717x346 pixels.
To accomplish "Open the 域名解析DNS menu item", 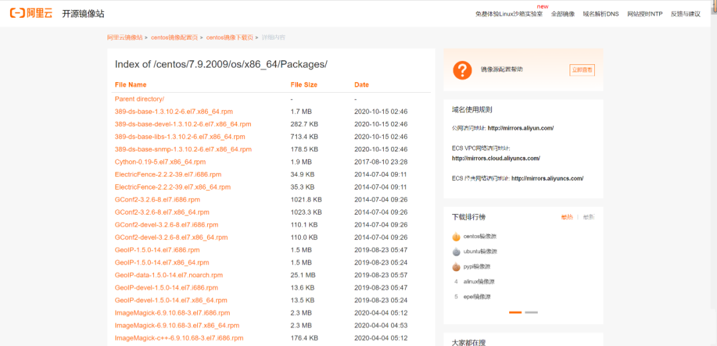I will pyautogui.click(x=601, y=14).
